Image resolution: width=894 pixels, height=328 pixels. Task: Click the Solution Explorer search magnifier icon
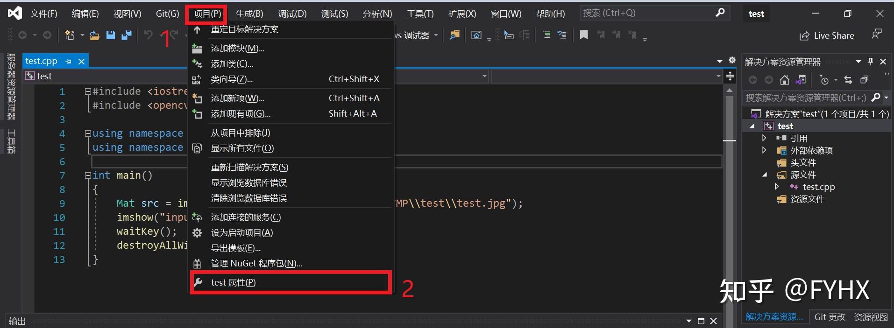876,98
